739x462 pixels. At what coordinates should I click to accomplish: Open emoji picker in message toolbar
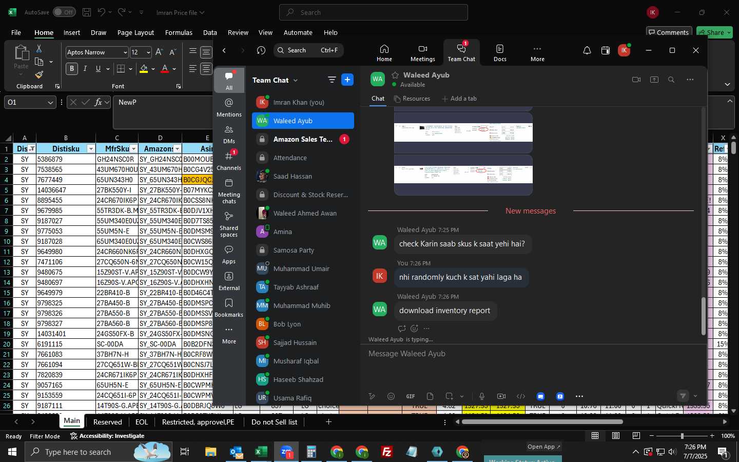391,396
